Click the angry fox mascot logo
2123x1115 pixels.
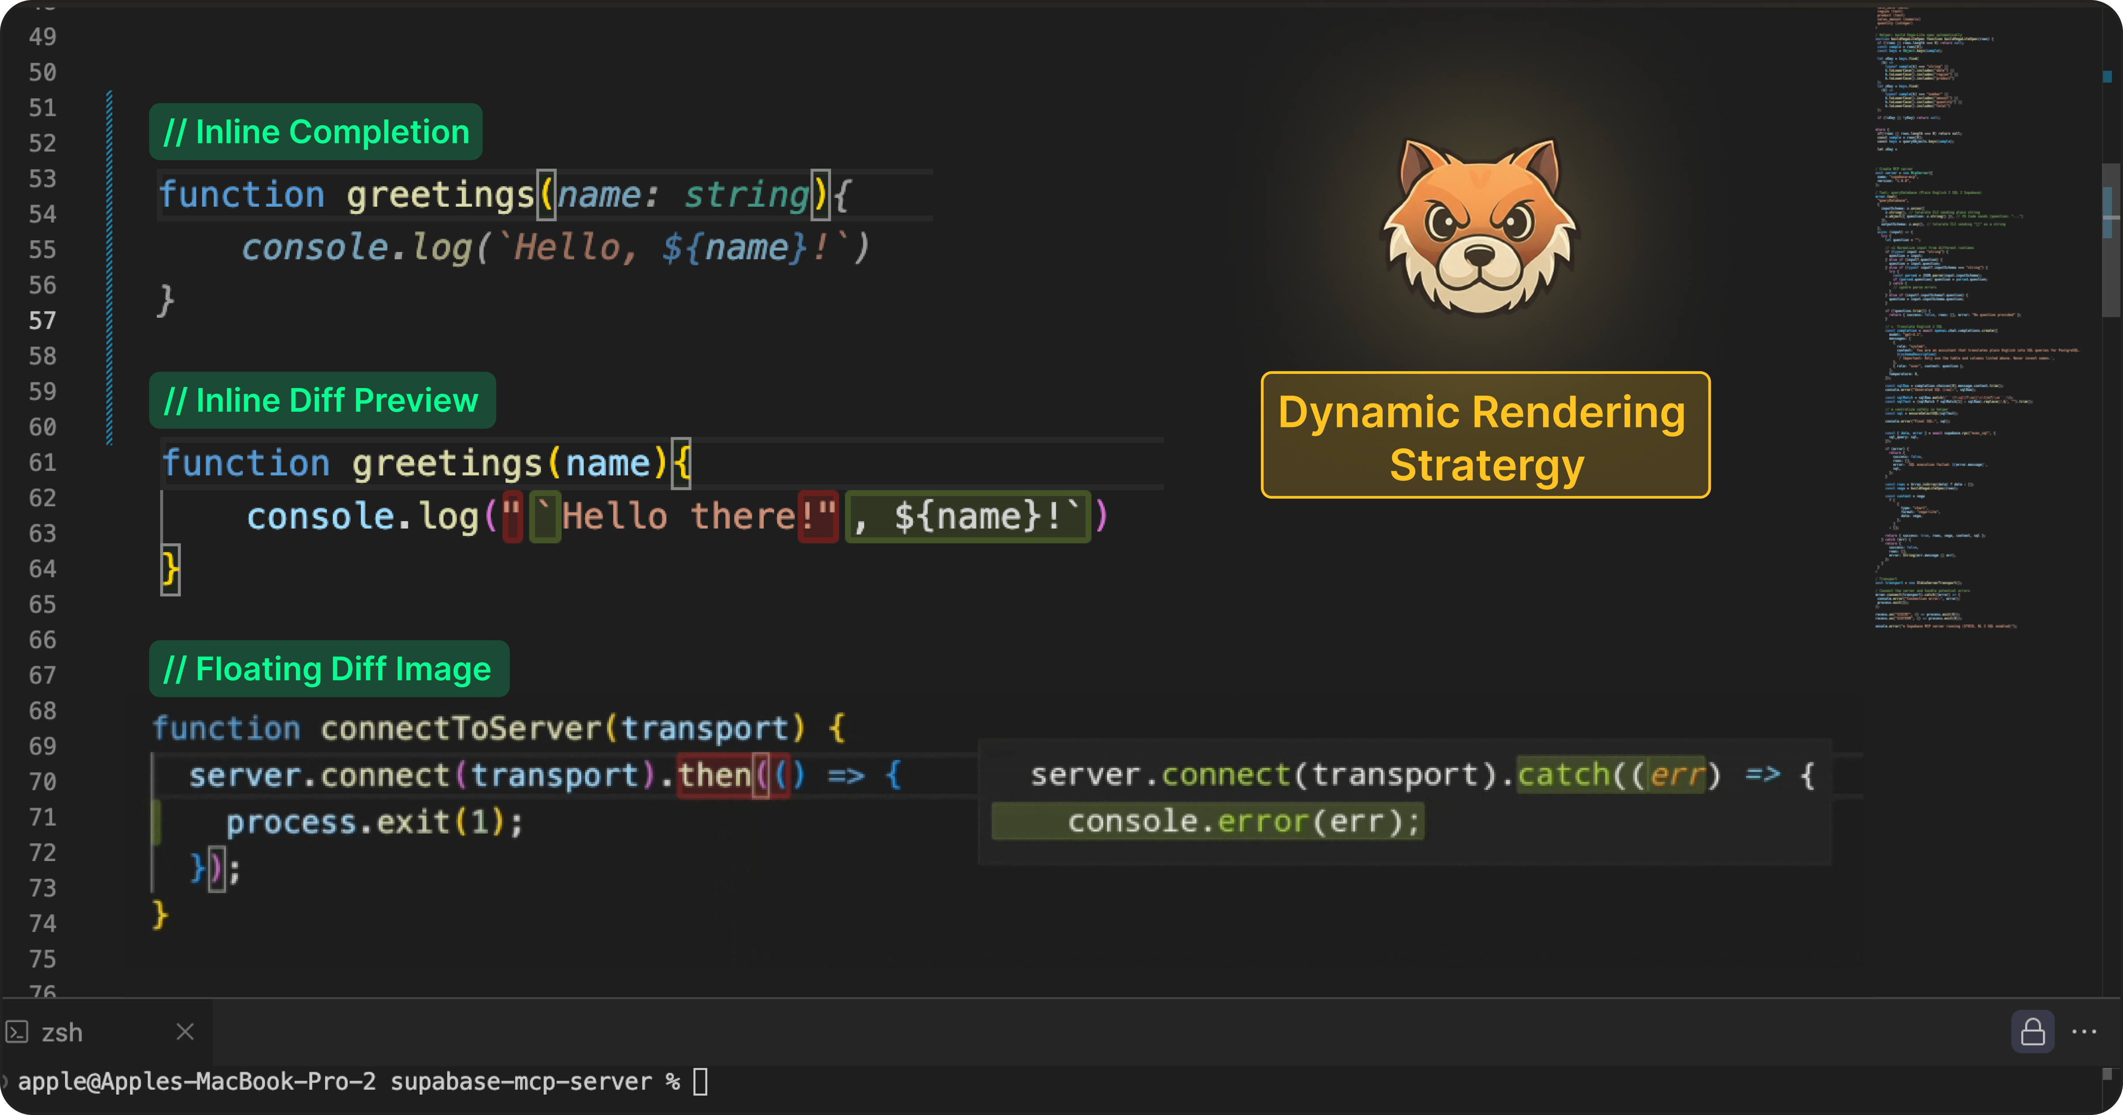(1480, 227)
